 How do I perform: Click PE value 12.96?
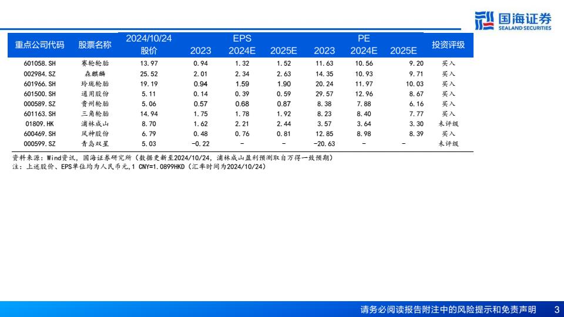pos(364,94)
